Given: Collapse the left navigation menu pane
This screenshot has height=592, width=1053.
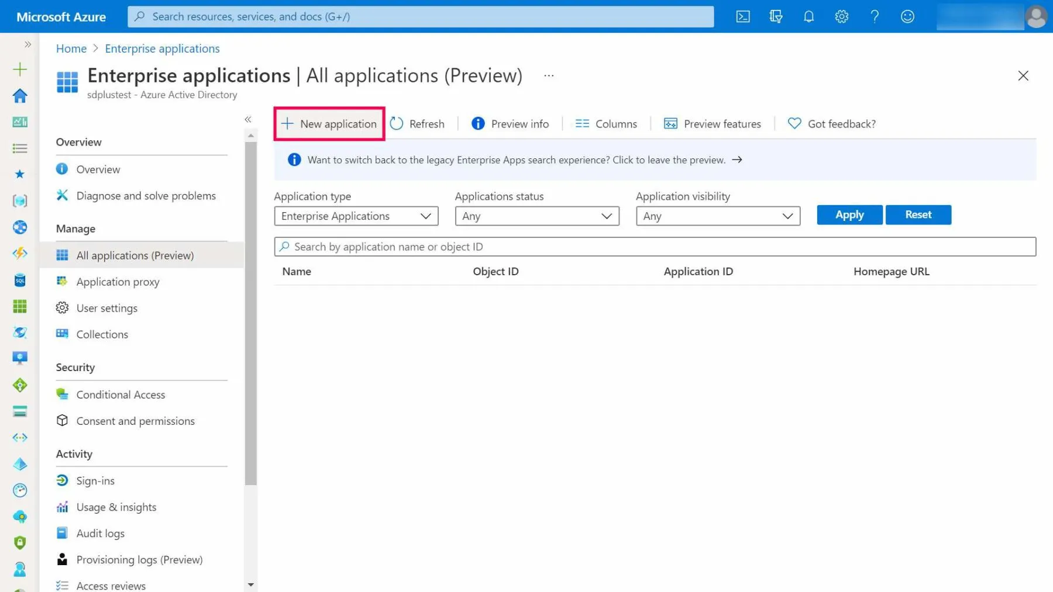Looking at the screenshot, I should pyautogui.click(x=248, y=119).
